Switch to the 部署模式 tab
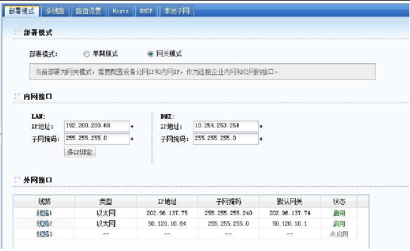 [22, 11]
